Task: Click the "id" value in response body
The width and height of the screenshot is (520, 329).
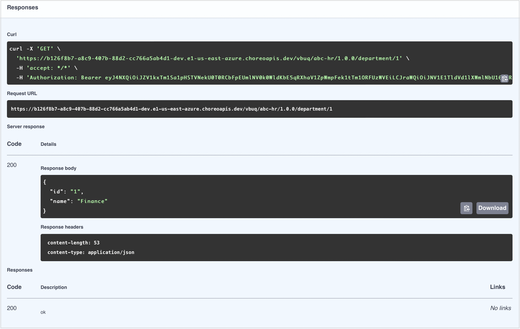Action: point(75,192)
